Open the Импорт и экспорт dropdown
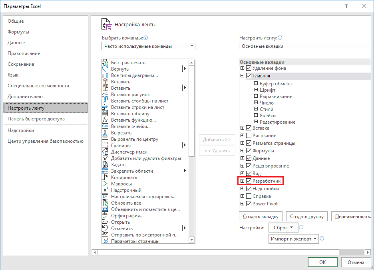Screen dimensions: 374x270 pos(294,238)
